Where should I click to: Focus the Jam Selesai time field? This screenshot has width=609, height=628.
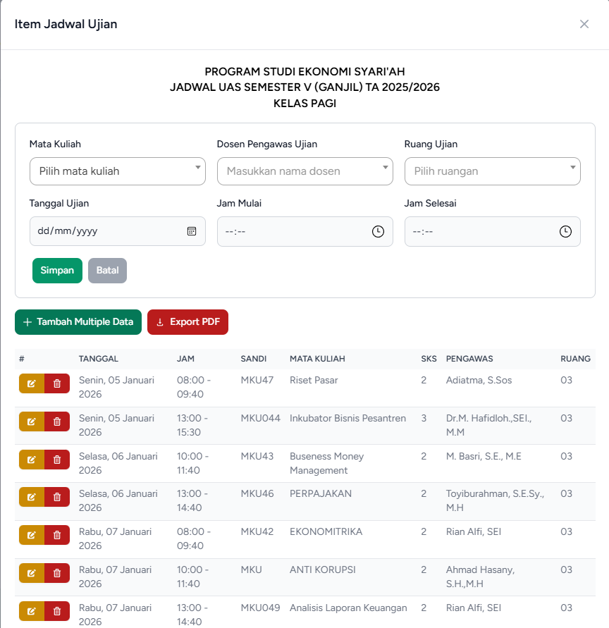point(493,231)
